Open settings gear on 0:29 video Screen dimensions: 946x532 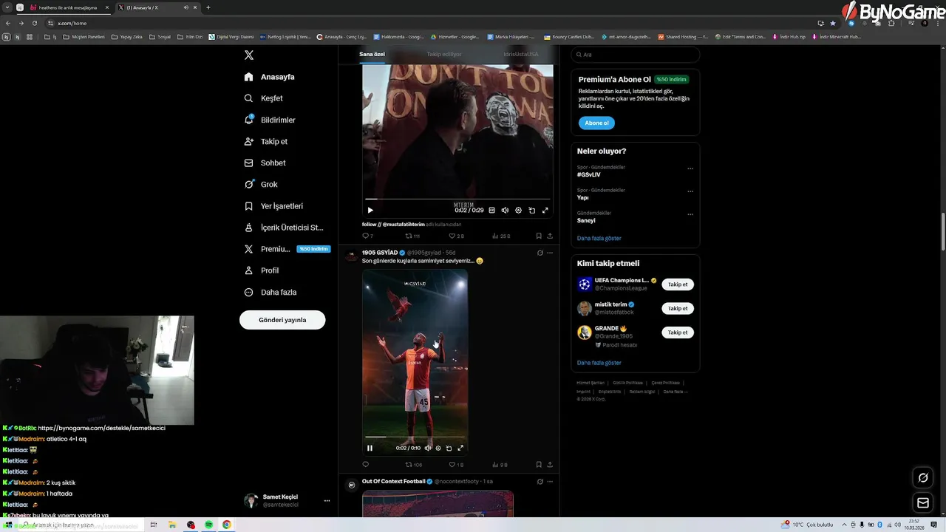[x=518, y=211]
